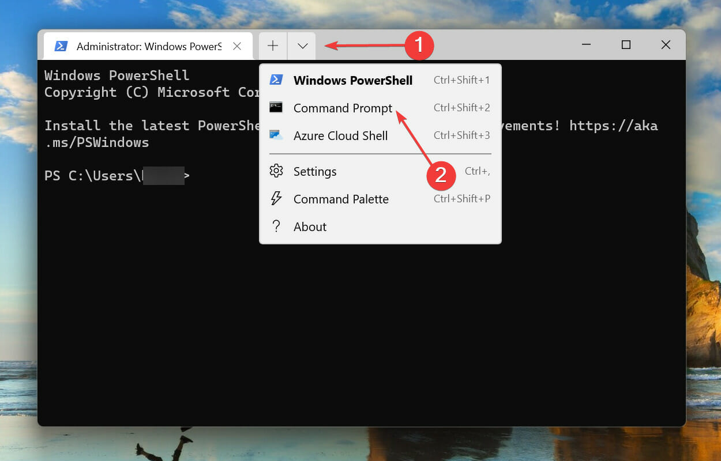721x461 pixels.
Task: Click the Command Palette lightning icon
Action: tap(276, 199)
